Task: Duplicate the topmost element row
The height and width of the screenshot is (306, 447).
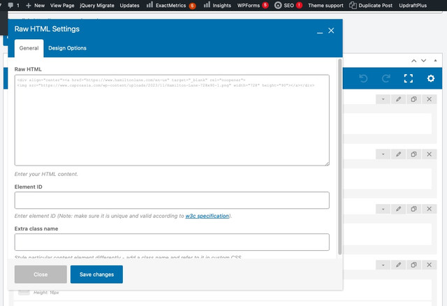Action: pos(413,99)
